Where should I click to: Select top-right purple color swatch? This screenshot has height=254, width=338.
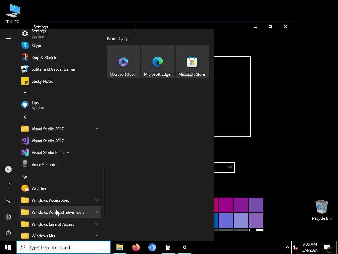point(256,205)
